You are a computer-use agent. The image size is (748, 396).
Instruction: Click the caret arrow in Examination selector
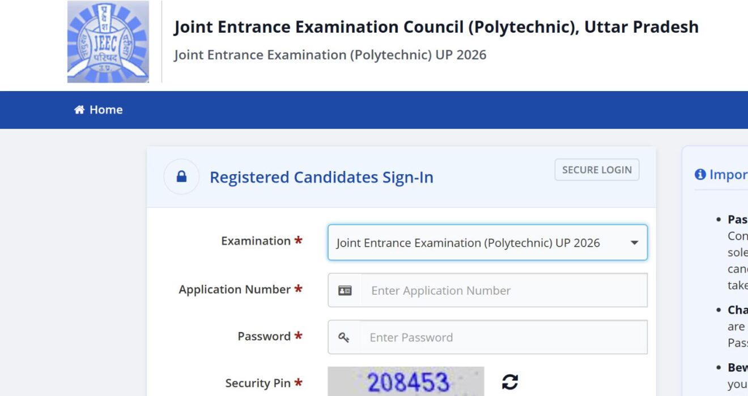pyautogui.click(x=634, y=243)
